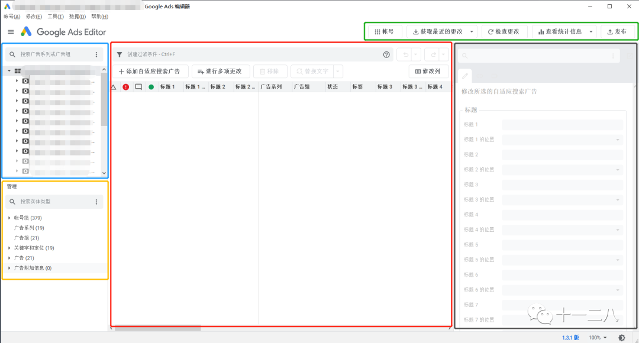Expand the 帐号级 (379) node
639x343 pixels.
(x=9, y=218)
